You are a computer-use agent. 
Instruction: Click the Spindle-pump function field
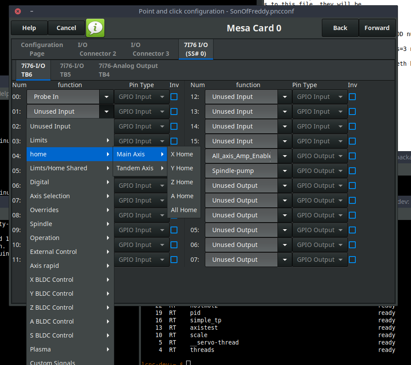[241, 171]
